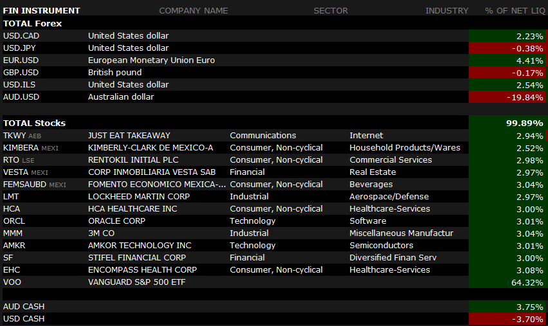Viewport: 548px width, 326px height.
Task: Select the TKWY AEB stock row
Action: click(x=274, y=136)
